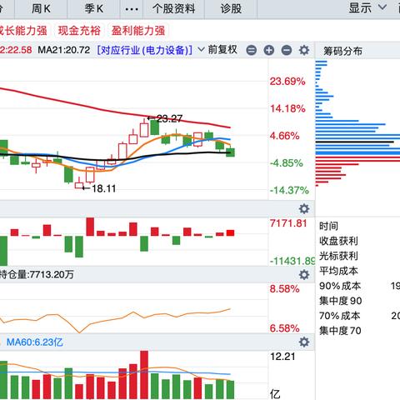Click the 14.18% axis label
Screen dimensions: 400x400
tap(287, 108)
